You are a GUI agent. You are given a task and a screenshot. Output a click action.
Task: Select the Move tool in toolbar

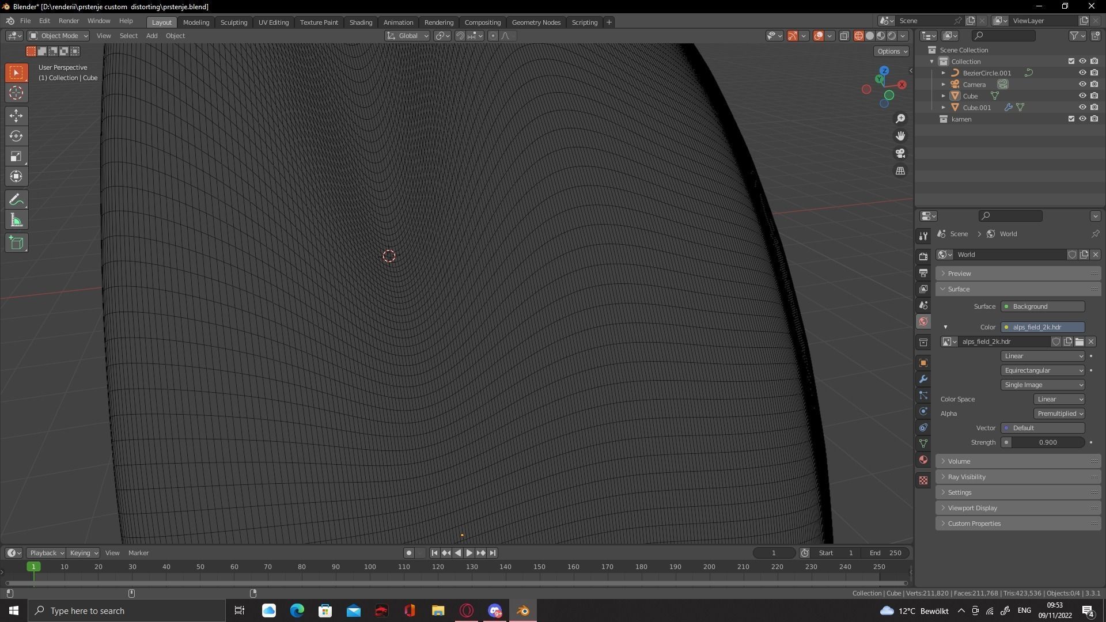[x=16, y=115]
